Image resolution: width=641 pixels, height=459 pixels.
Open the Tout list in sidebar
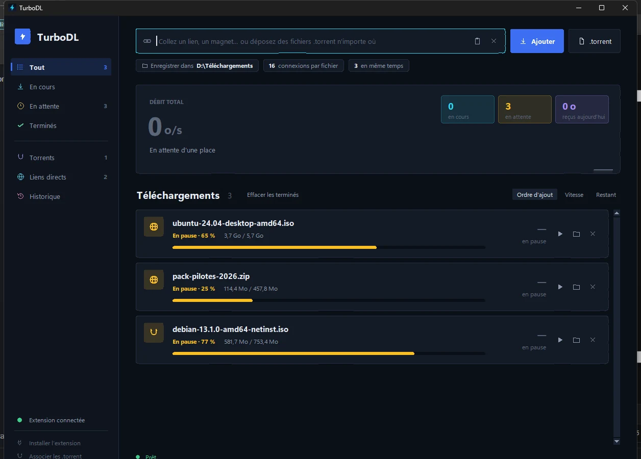pyautogui.click(x=61, y=67)
